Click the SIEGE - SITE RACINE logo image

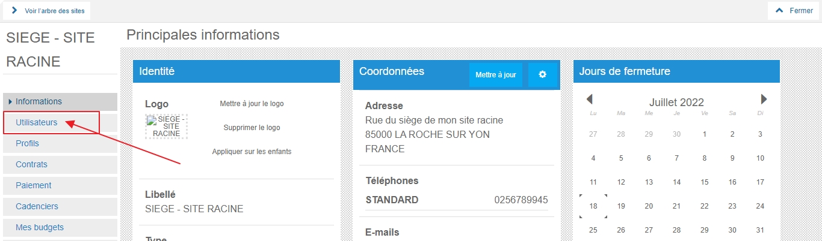tap(167, 126)
